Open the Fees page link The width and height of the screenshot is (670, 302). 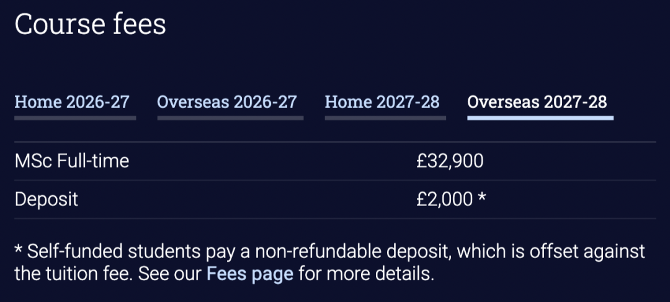point(250,274)
